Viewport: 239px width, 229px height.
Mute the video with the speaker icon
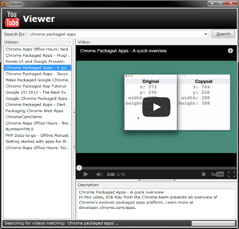tap(100, 174)
